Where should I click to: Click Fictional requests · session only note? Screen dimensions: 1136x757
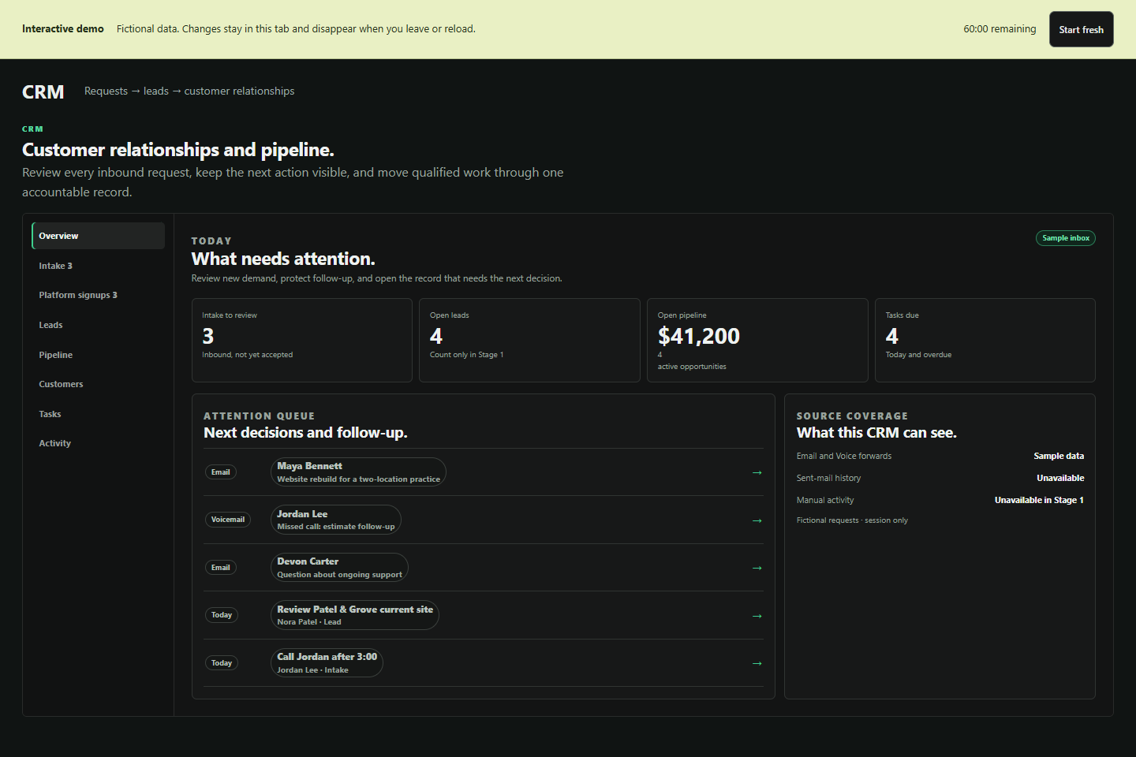click(x=852, y=520)
